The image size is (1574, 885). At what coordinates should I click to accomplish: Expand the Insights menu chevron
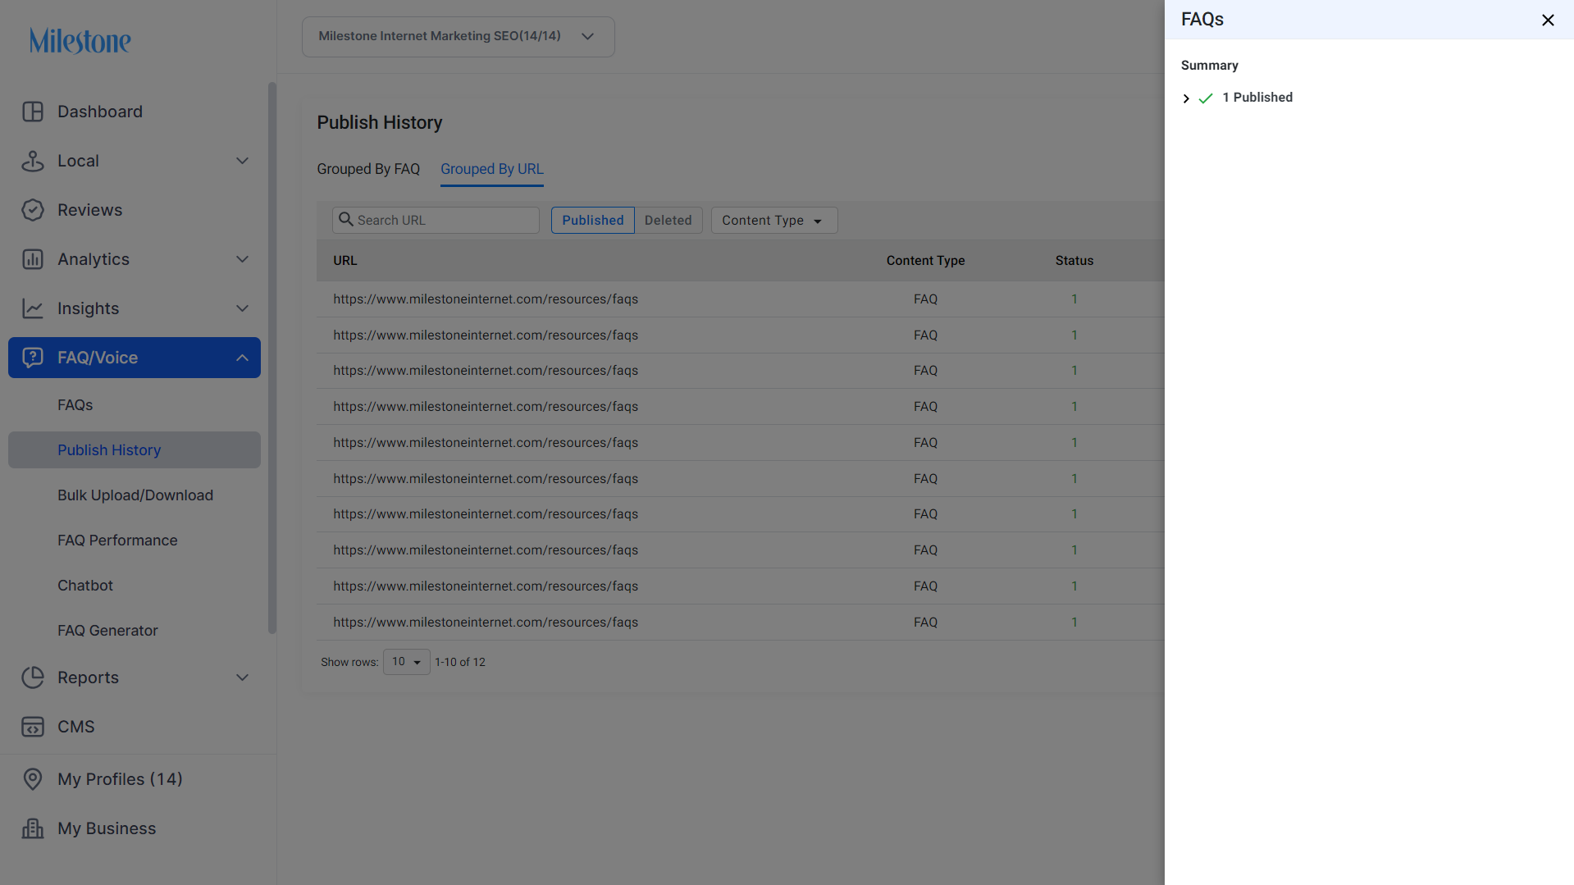[242, 308]
